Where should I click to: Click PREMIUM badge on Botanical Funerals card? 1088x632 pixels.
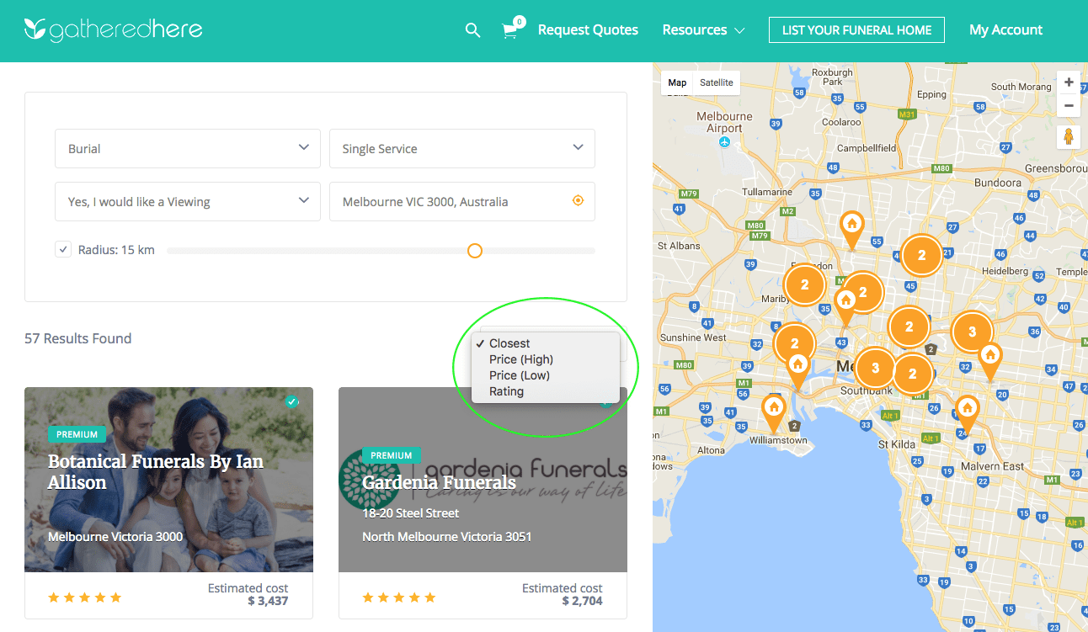[x=77, y=434]
